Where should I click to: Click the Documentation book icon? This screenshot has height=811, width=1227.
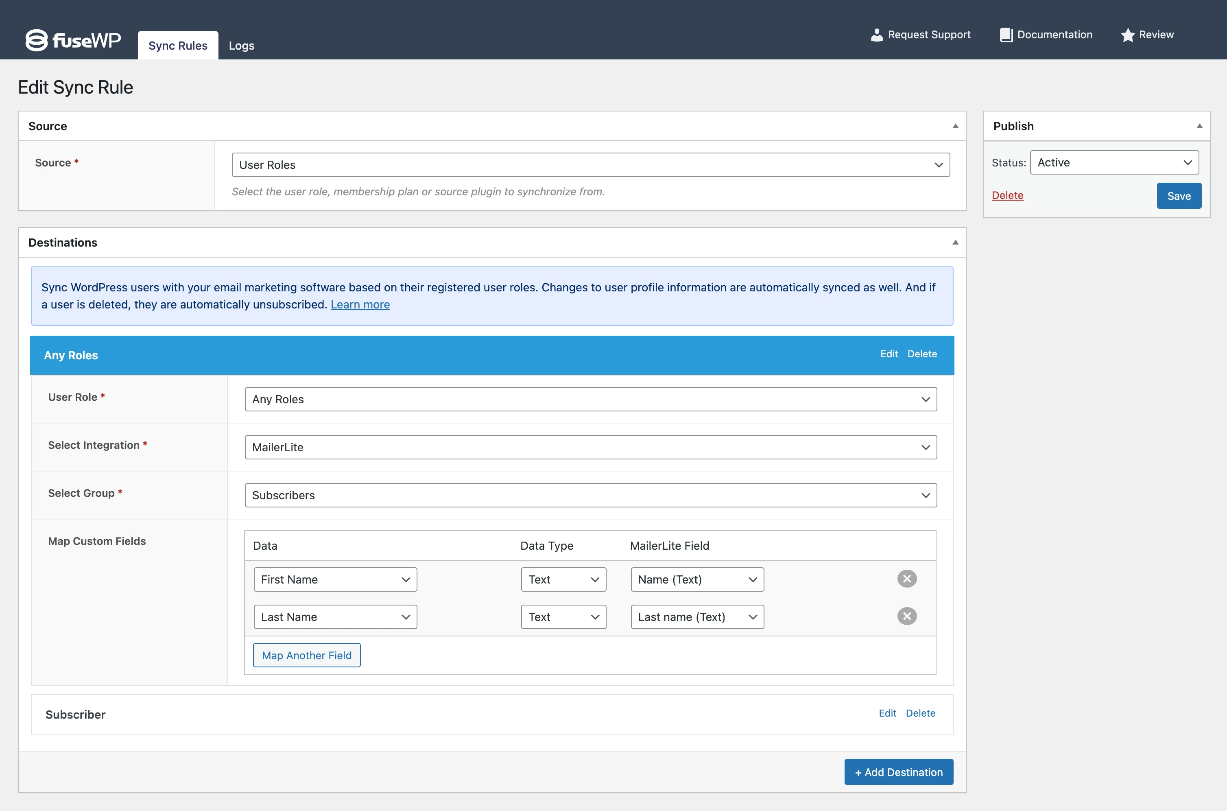[1006, 35]
